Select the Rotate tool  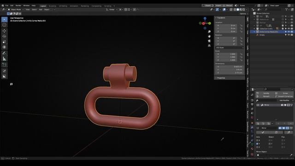pyautogui.click(x=4, y=36)
